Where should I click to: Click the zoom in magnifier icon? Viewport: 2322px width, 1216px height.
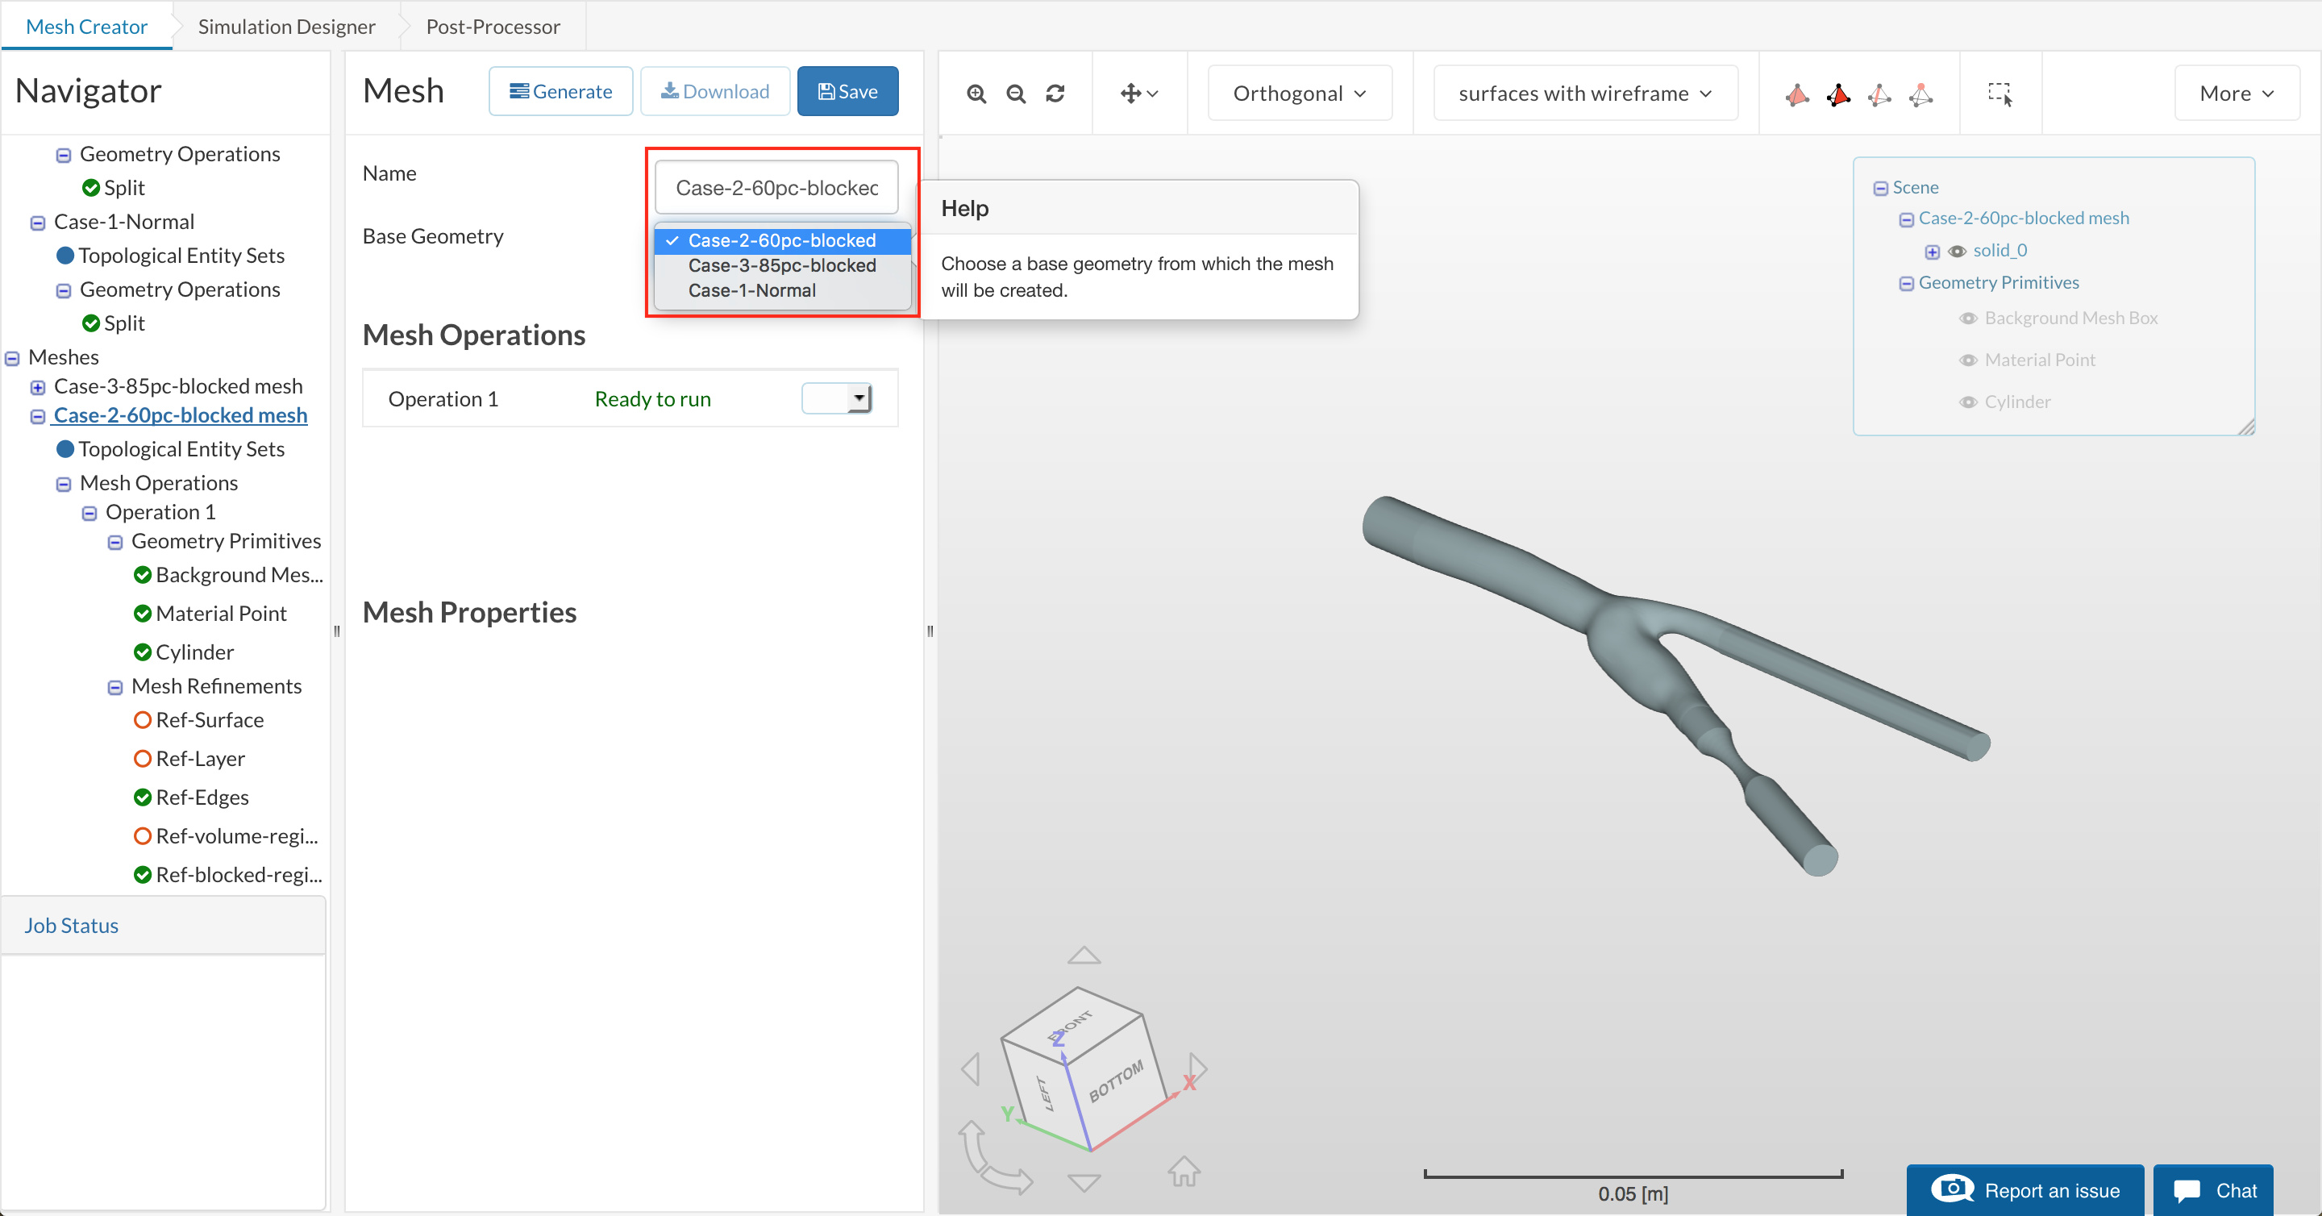pos(976,94)
